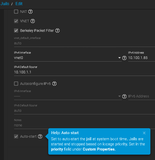Viewport: 155px width, 160px height.
Task: Click the Notes input field
Action: pos(77,125)
